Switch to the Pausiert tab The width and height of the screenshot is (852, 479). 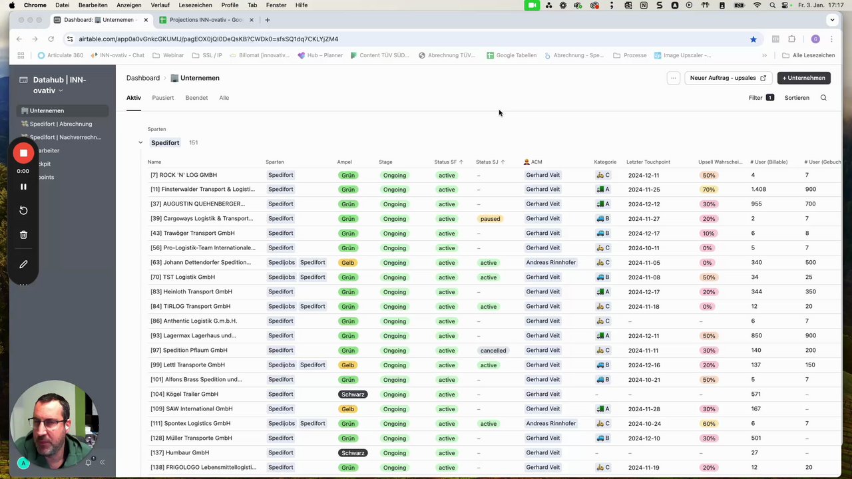[x=162, y=98]
